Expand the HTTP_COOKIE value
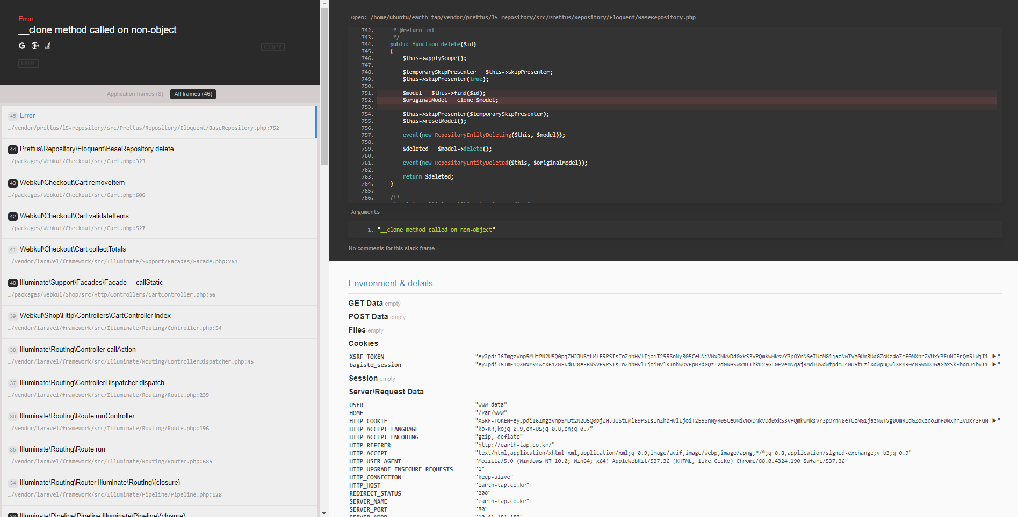 tap(994, 420)
